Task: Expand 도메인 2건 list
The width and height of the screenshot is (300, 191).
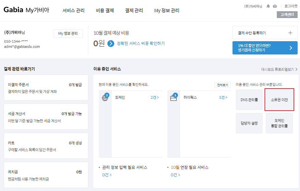Action: (x=154, y=97)
